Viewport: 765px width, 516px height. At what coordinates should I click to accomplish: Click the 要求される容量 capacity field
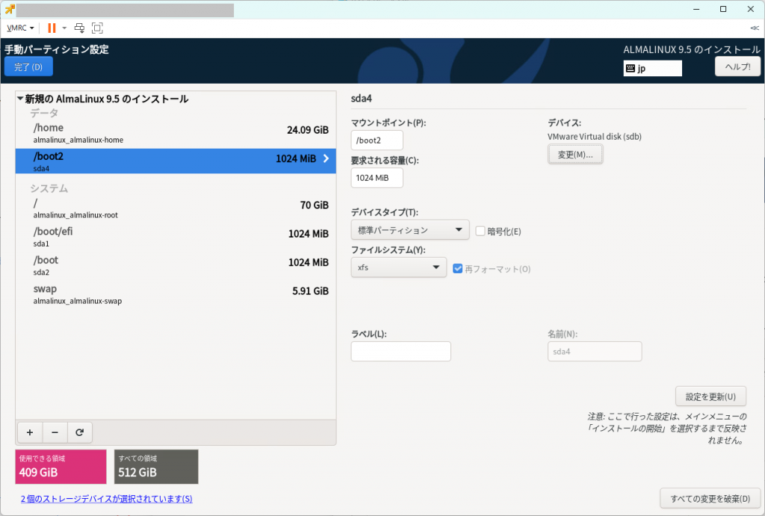point(377,178)
